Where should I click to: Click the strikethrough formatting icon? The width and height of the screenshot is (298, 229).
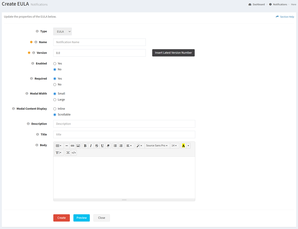pyautogui.click(x=97, y=146)
